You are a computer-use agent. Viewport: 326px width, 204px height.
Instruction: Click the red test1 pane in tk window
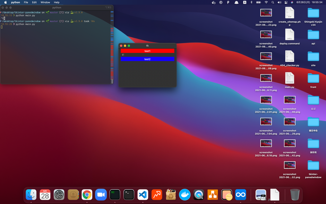147,51
